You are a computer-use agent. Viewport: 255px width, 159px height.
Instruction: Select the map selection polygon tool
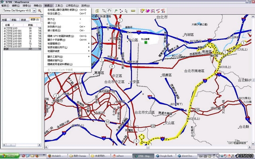[97, 11]
